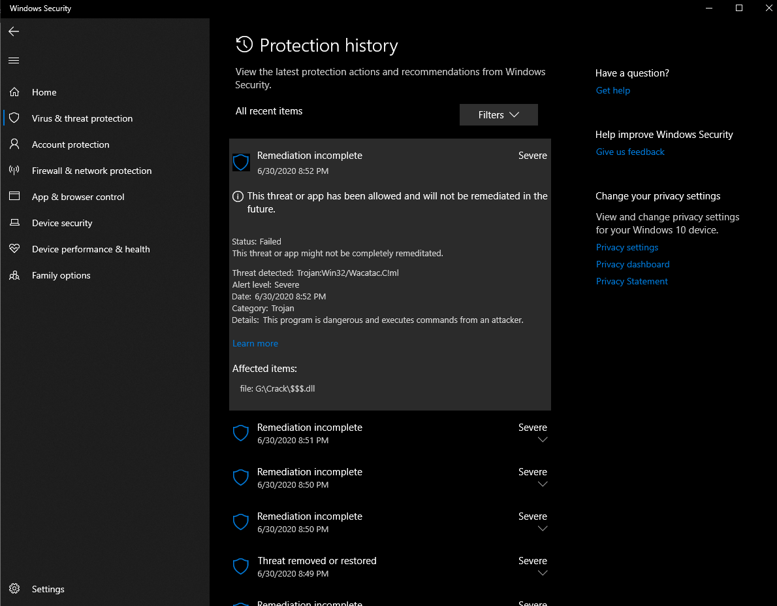Open the Privacy Statement link

632,281
